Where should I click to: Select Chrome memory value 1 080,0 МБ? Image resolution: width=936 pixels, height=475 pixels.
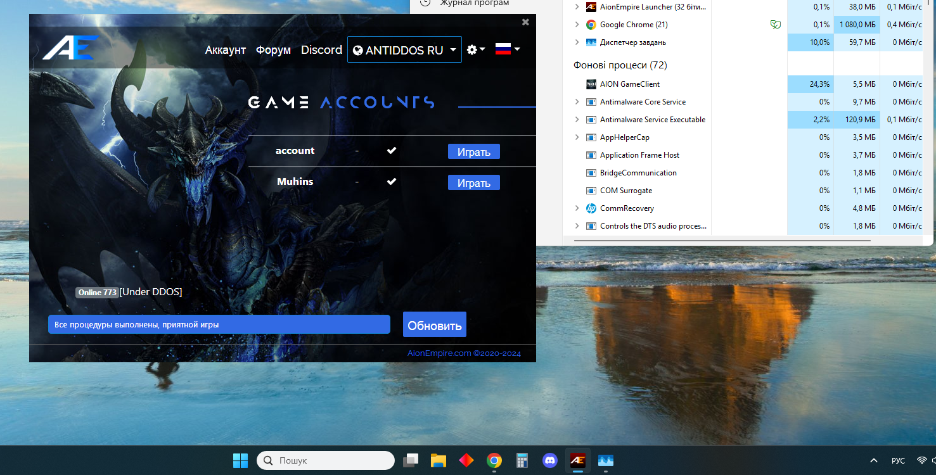[857, 25]
